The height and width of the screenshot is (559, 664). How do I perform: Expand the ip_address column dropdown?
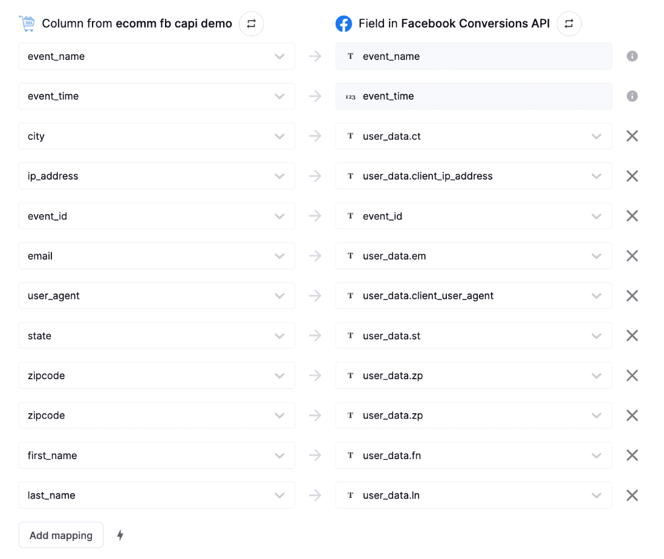[x=157, y=176]
